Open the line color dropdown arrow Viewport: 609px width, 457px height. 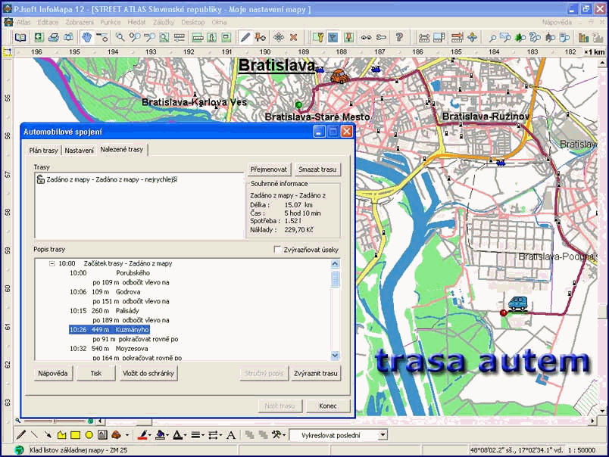coord(149,435)
